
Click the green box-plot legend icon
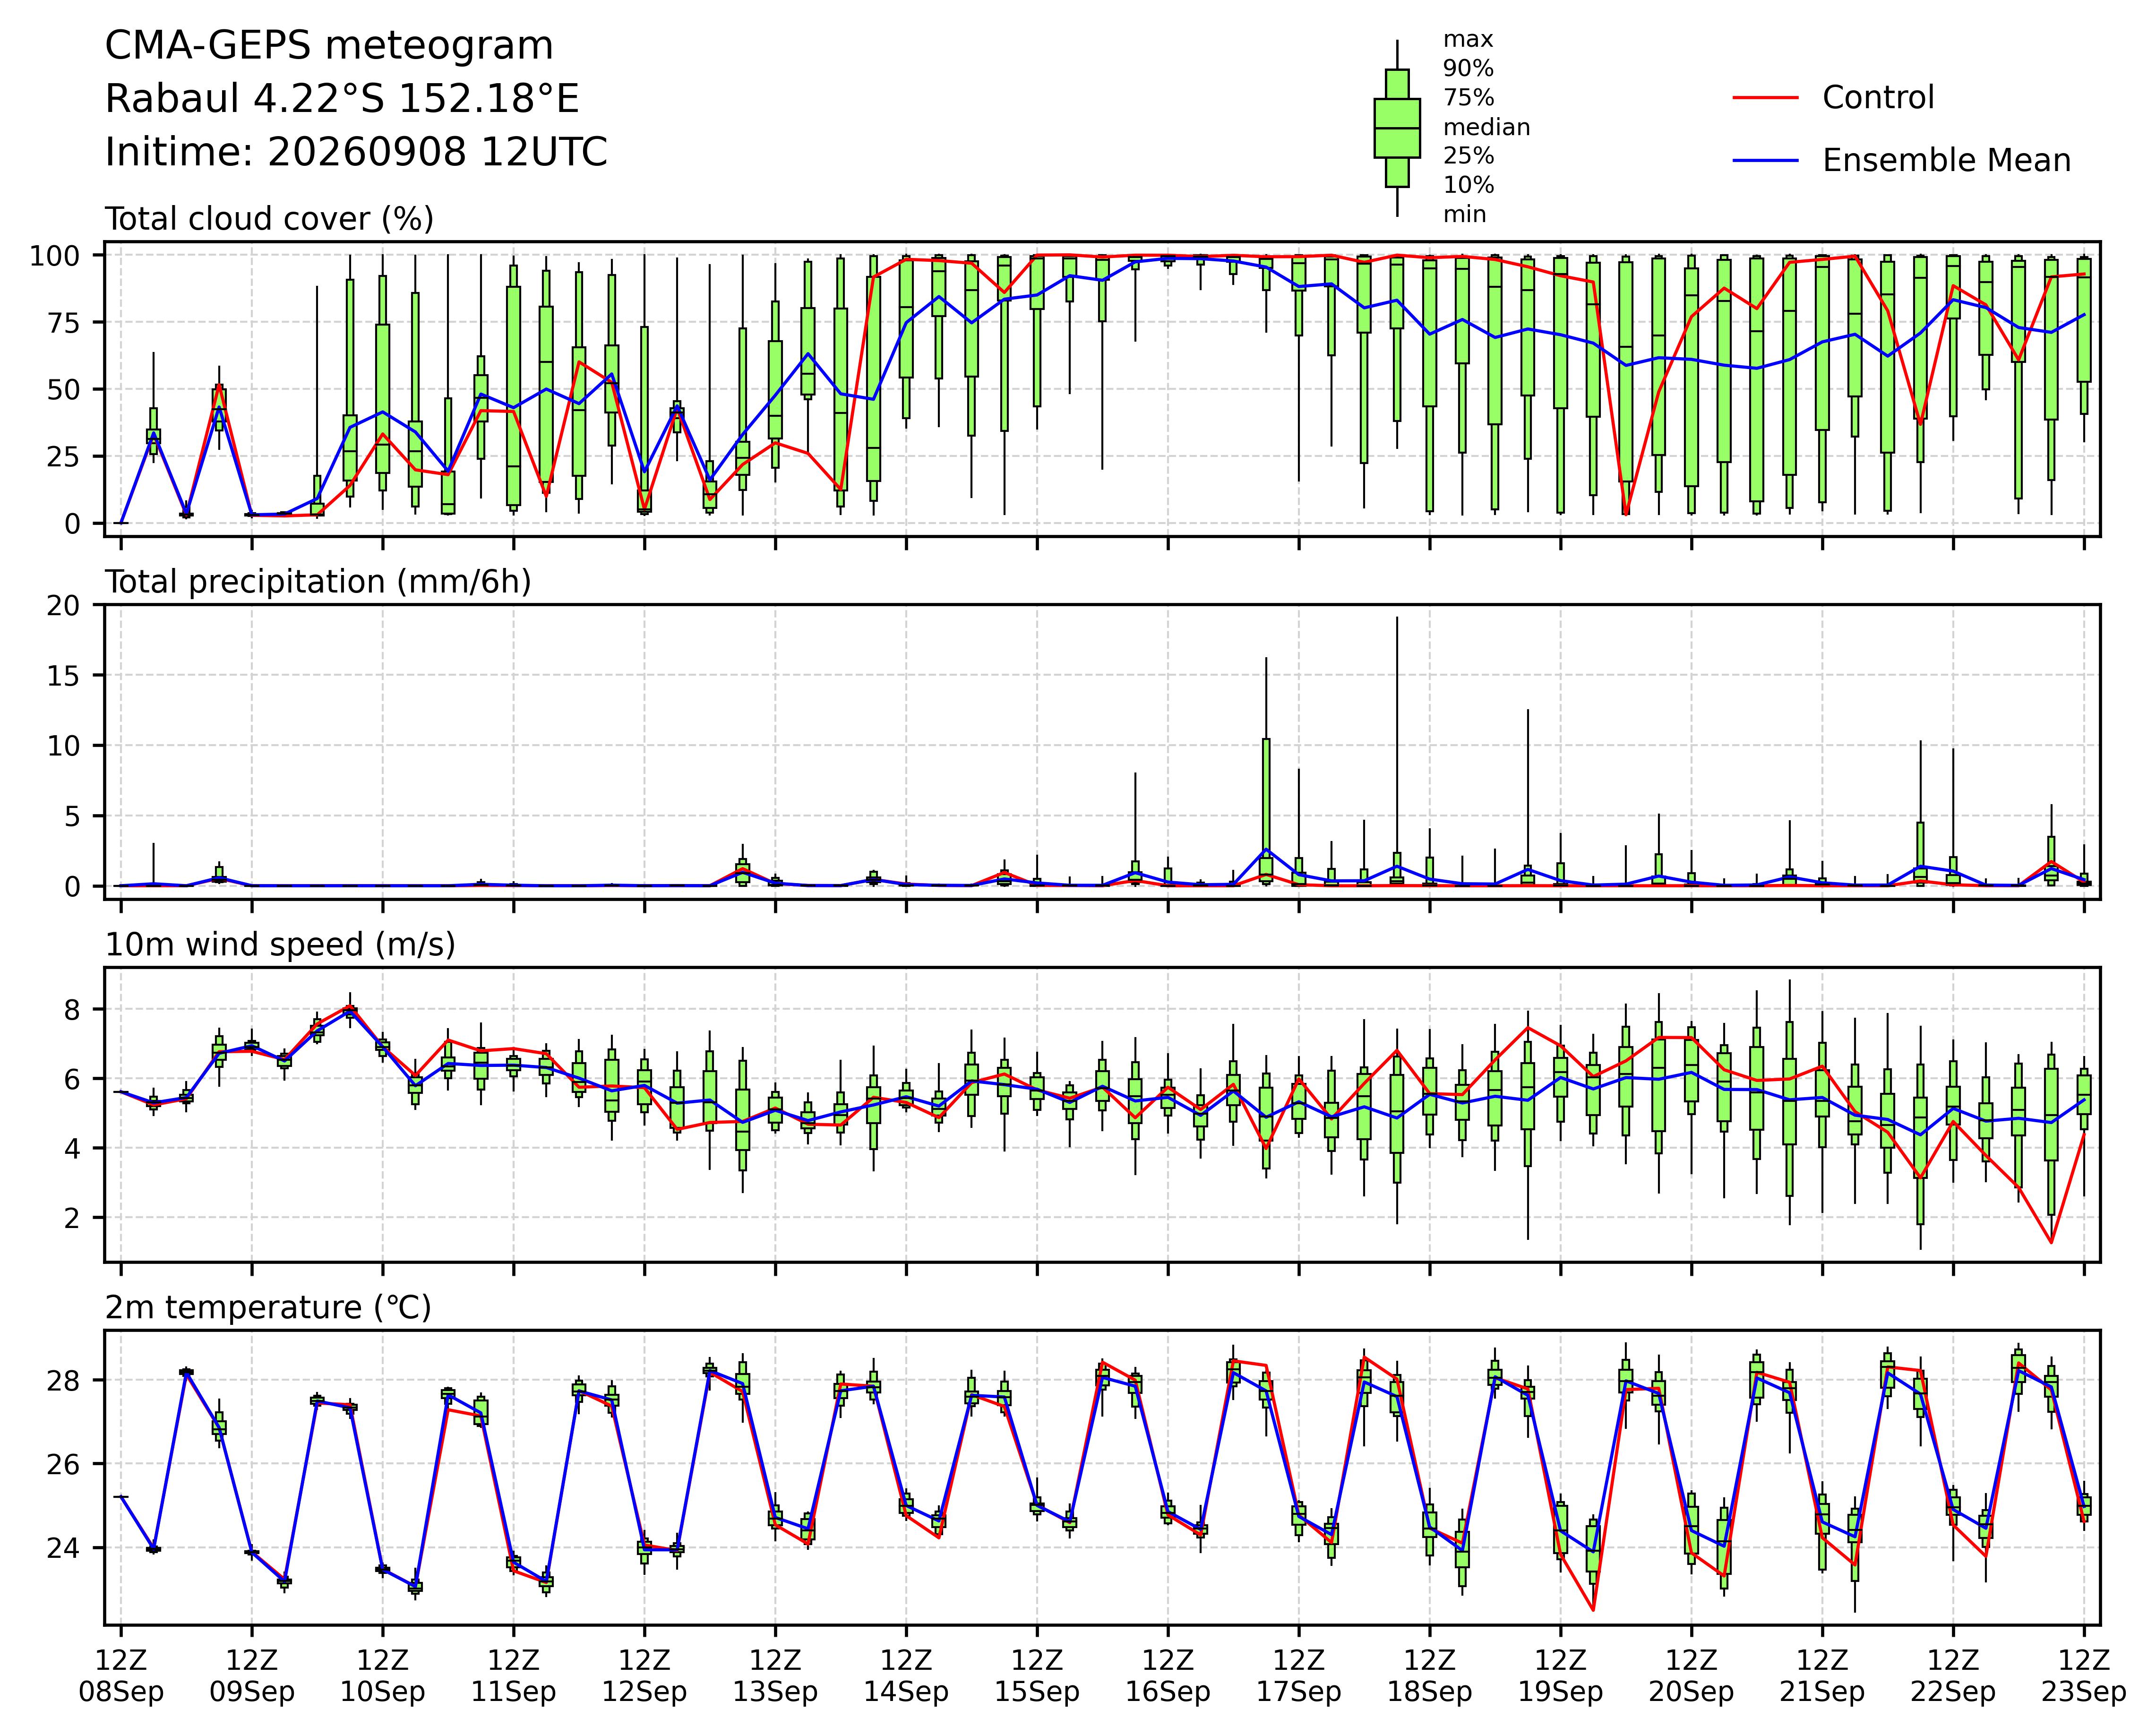click(1397, 128)
